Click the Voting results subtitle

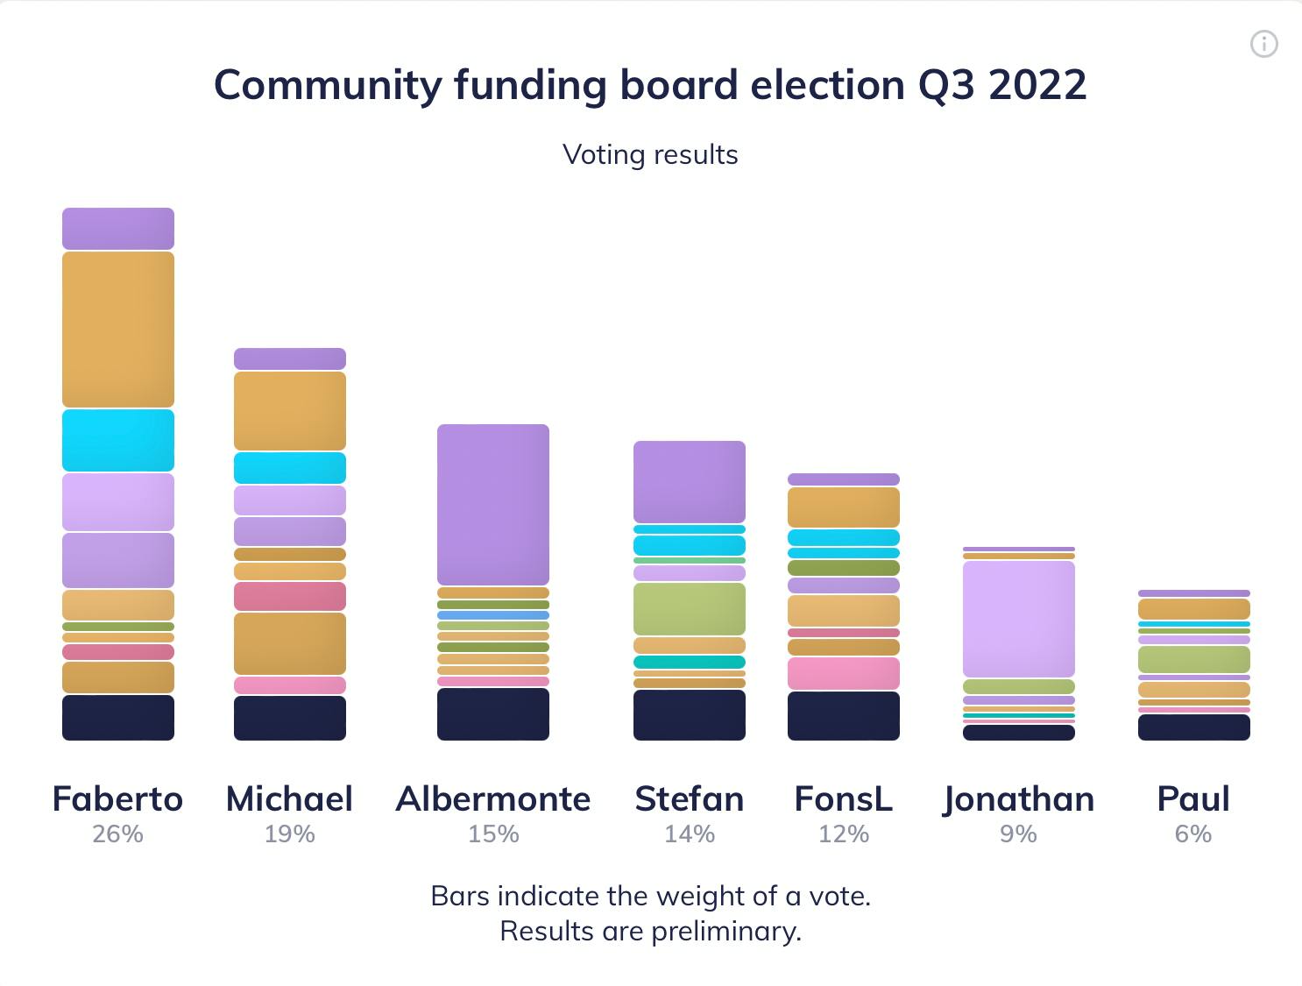[650, 154]
